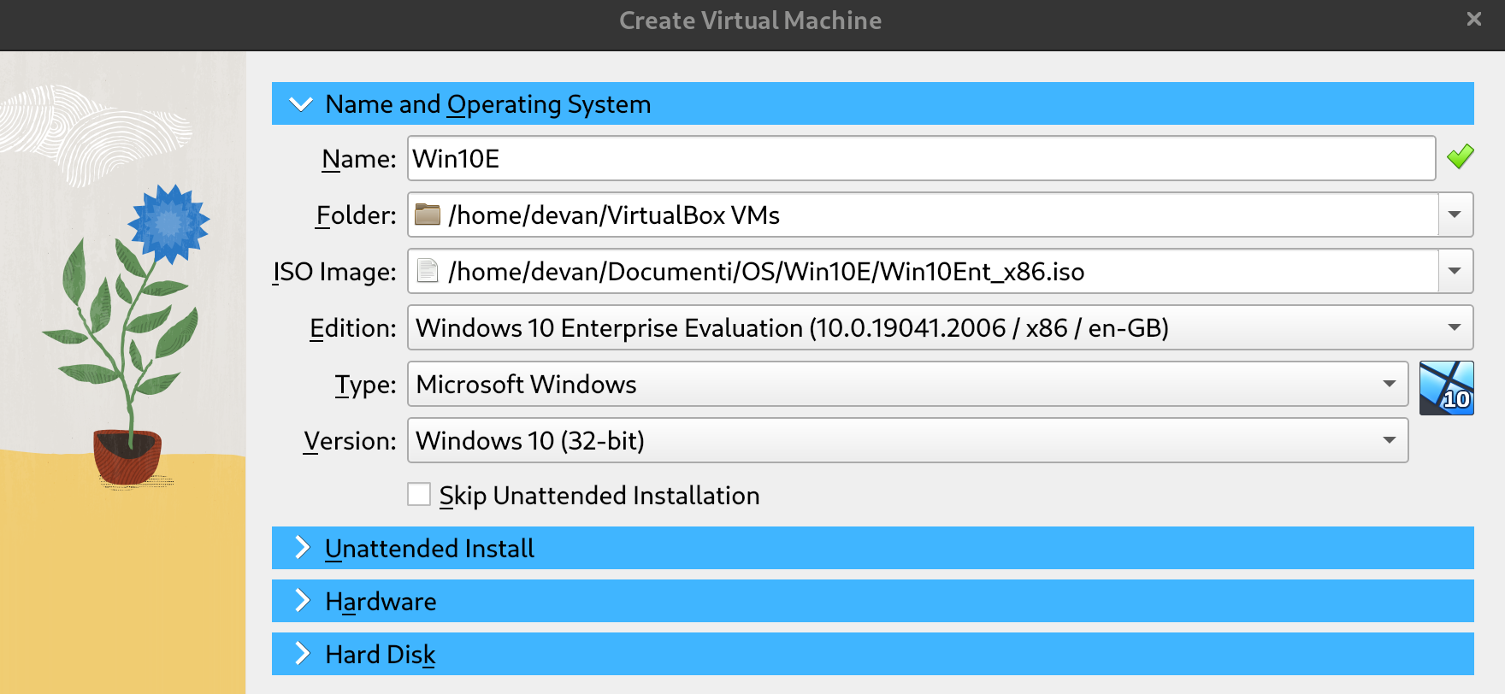Click the arrow icon next to Hard Disk

tap(302, 654)
